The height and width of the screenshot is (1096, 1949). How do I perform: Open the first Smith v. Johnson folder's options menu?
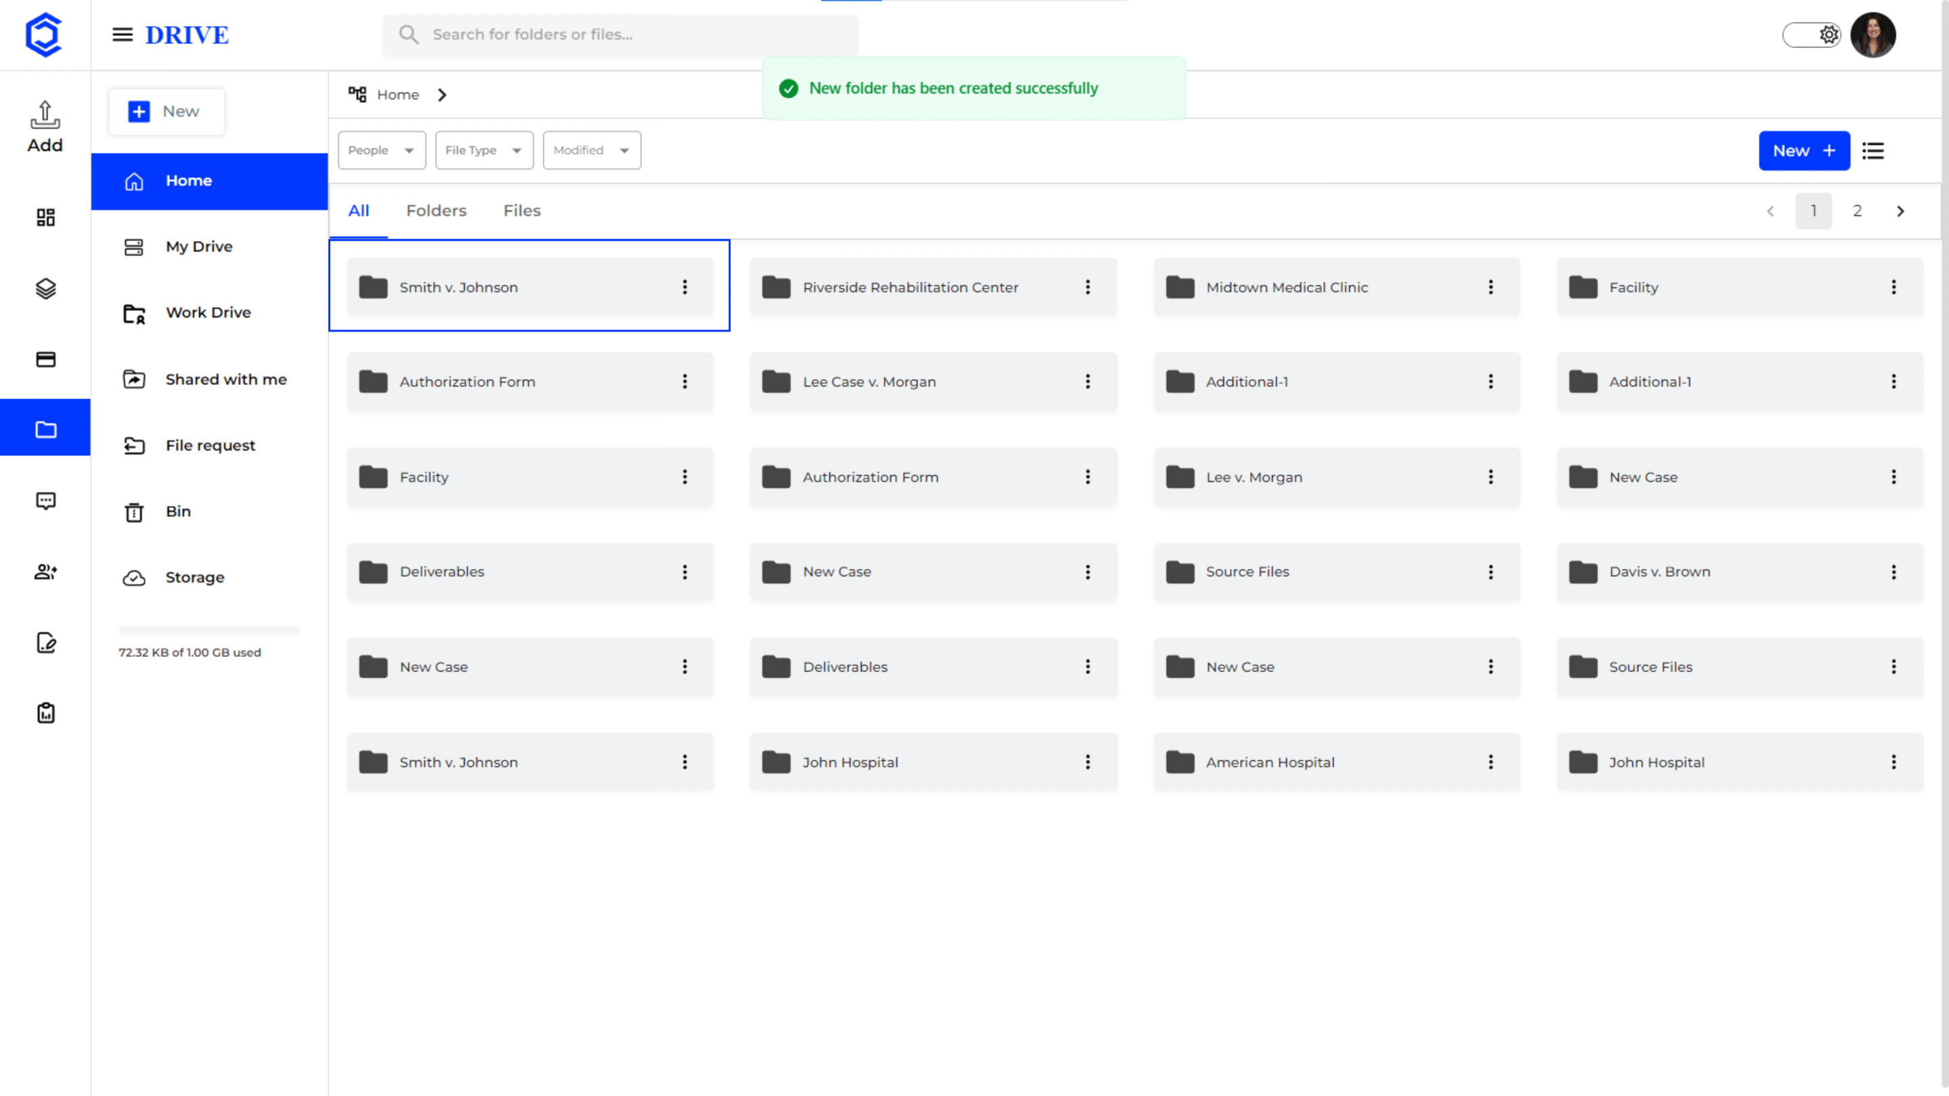pos(685,287)
